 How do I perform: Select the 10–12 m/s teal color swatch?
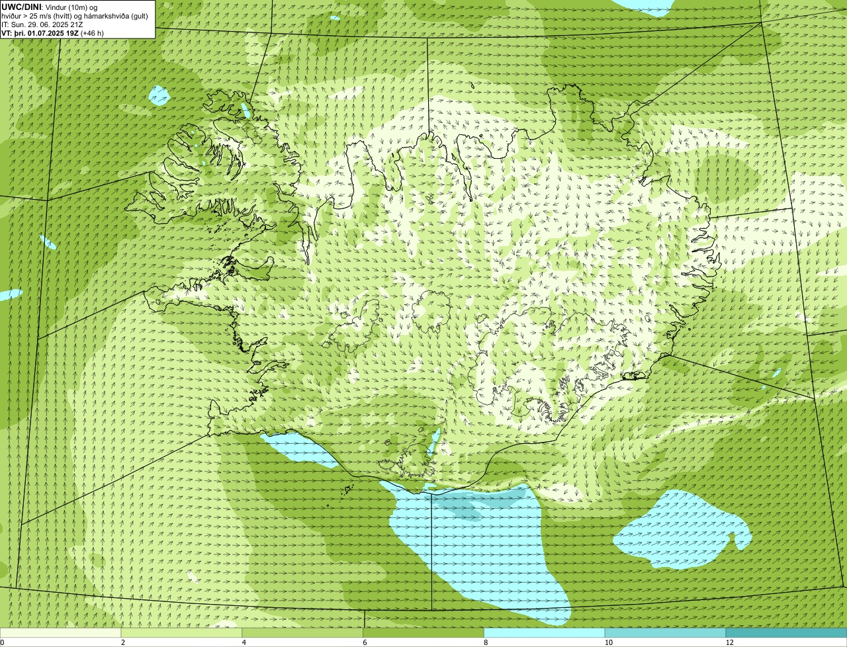(x=665, y=633)
